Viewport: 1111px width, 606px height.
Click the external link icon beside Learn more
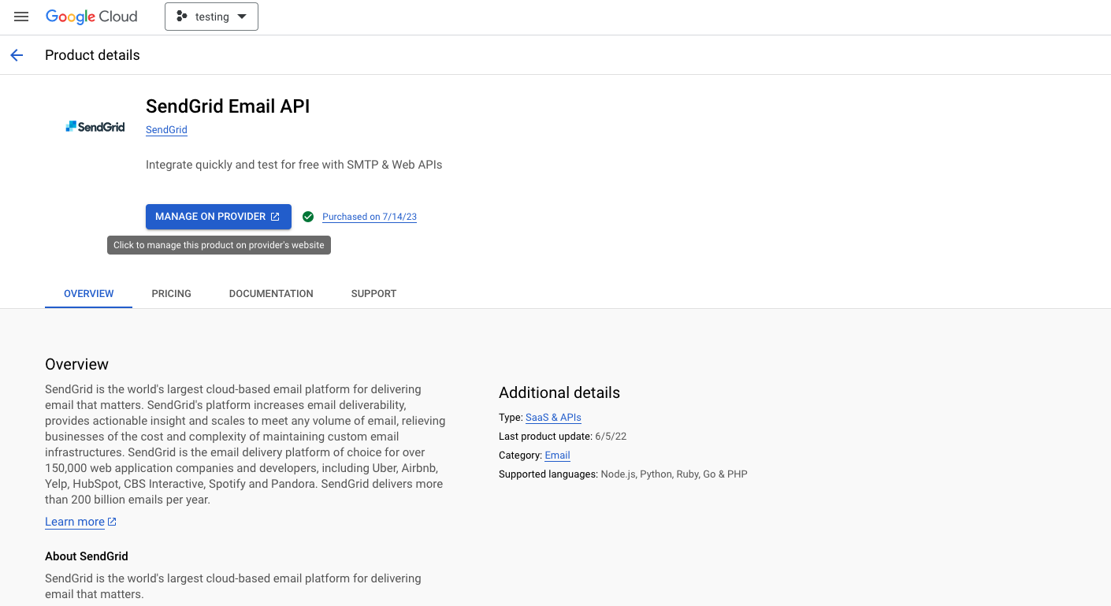click(112, 522)
